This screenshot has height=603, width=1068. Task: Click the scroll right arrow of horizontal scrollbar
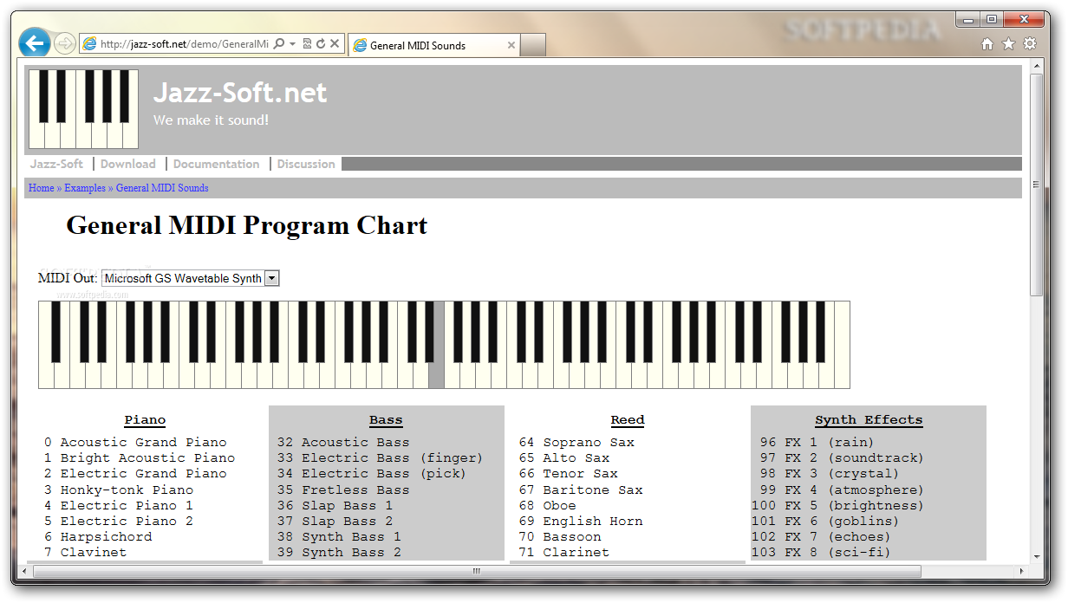pos(1021,572)
